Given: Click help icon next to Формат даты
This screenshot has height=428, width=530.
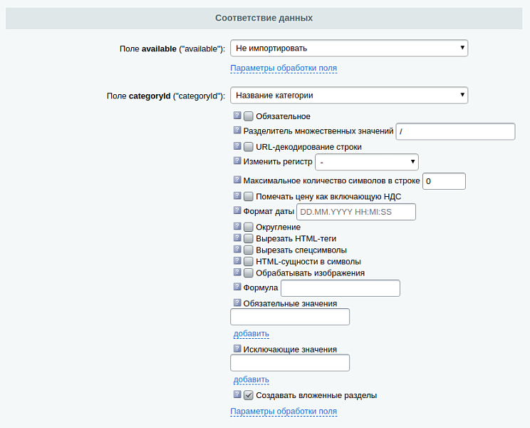Looking at the screenshot, I should [237, 211].
